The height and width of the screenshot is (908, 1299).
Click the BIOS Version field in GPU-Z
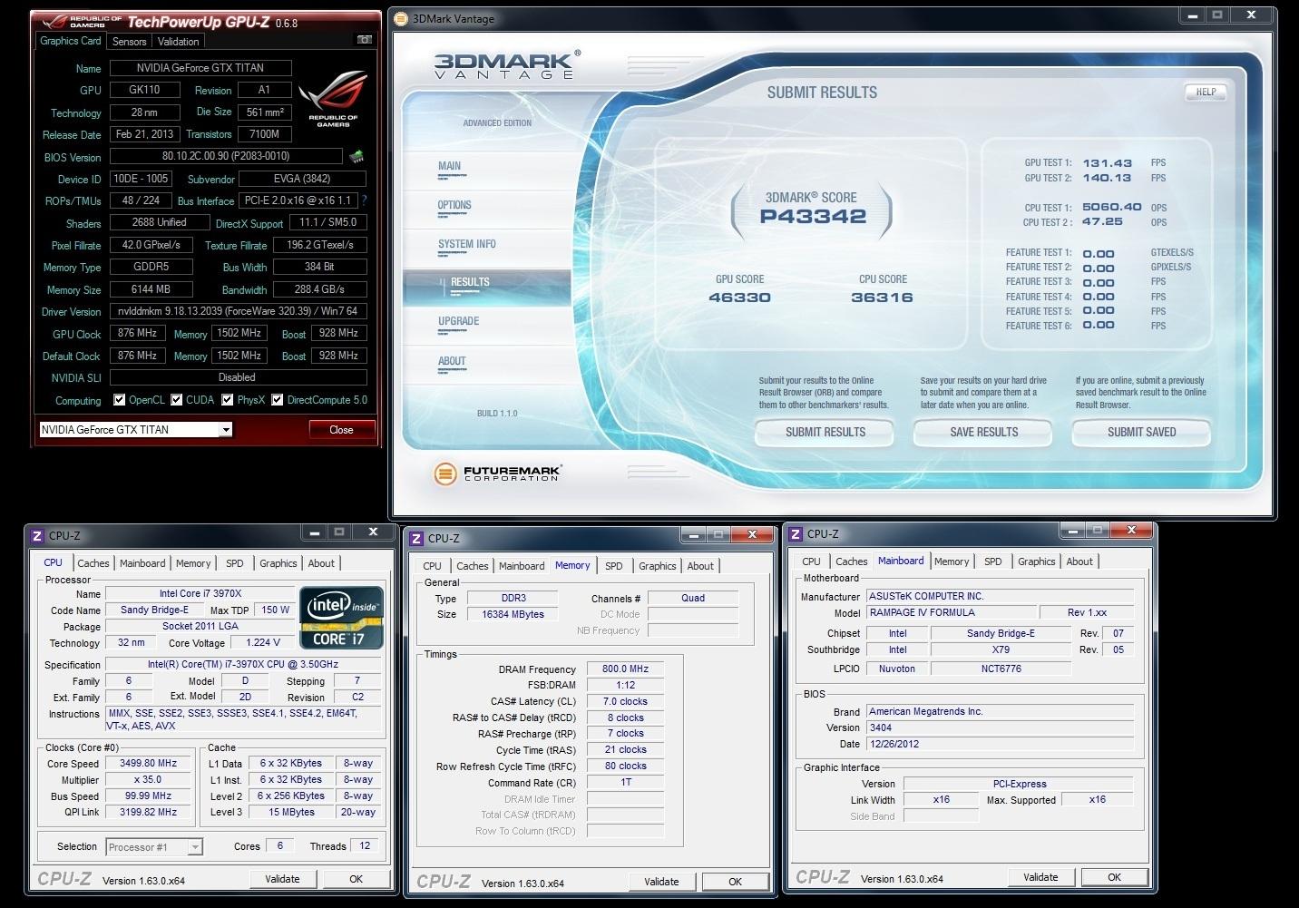coord(226,156)
